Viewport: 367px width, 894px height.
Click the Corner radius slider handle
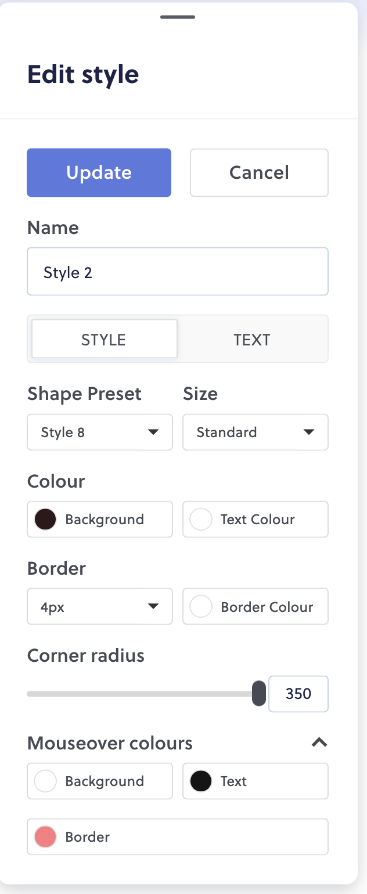tap(258, 693)
